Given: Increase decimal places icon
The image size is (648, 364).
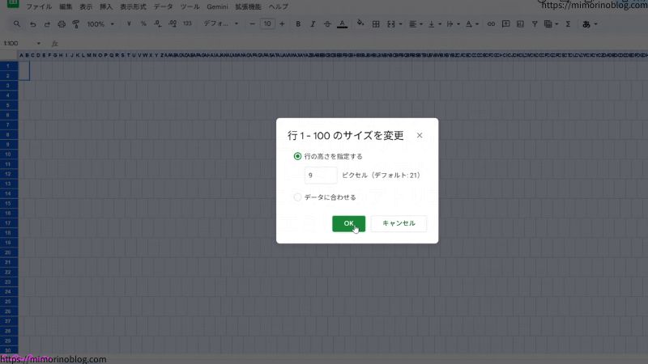Looking at the screenshot, I should (173, 24).
